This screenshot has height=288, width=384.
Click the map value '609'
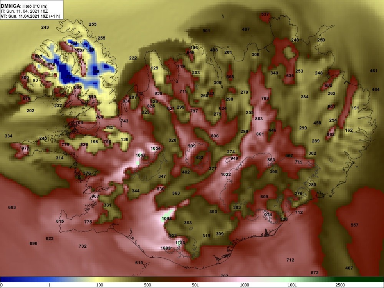(x=264, y=197)
